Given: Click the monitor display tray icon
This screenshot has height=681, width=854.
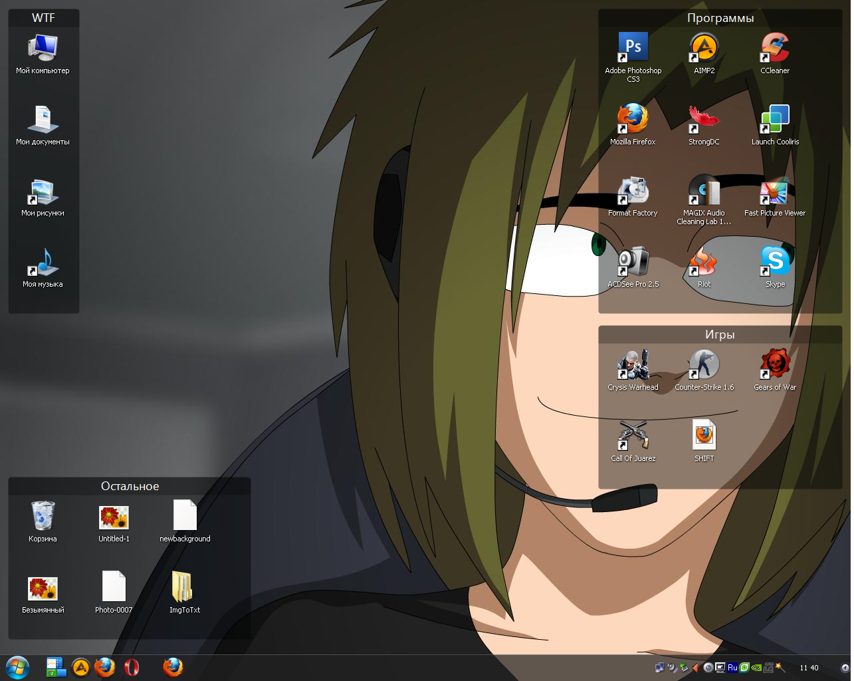Looking at the screenshot, I should pyautogui.click(x=720, y=667).
